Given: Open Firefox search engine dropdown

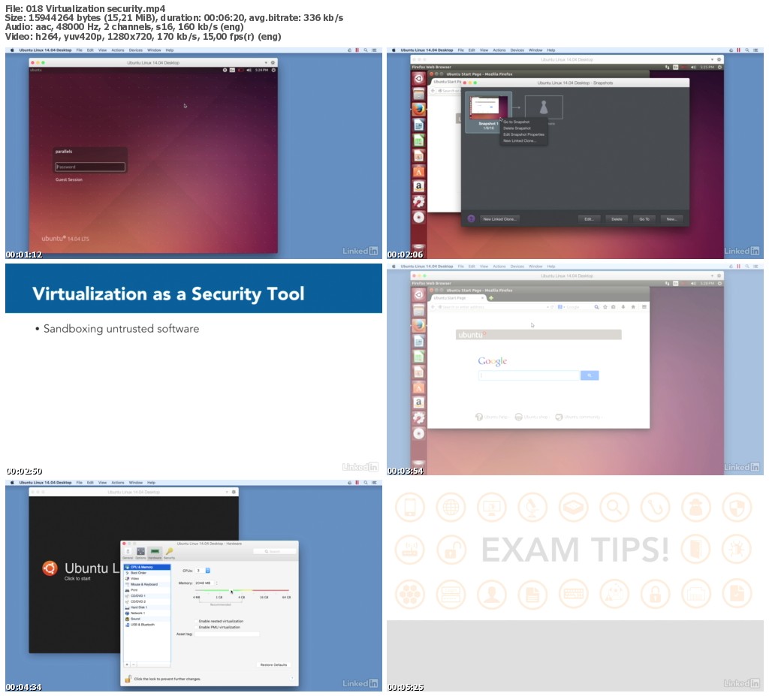Looking at the screenshot, I should click(560, 306).
